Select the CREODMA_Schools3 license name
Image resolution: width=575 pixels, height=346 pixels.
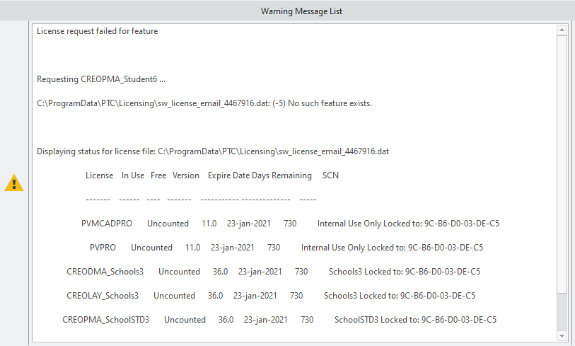coord(105,272)
